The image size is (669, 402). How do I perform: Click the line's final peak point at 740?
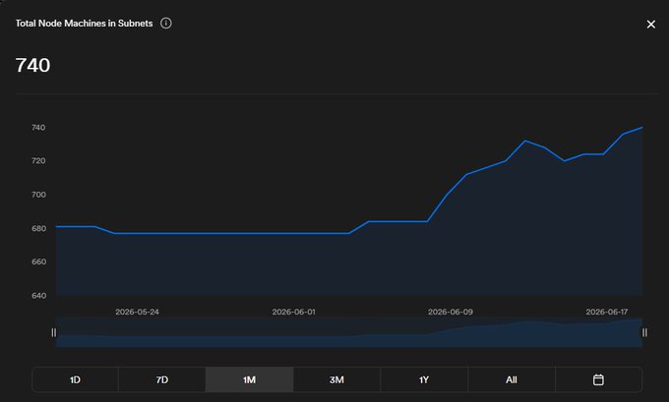(x=642, y=128)
